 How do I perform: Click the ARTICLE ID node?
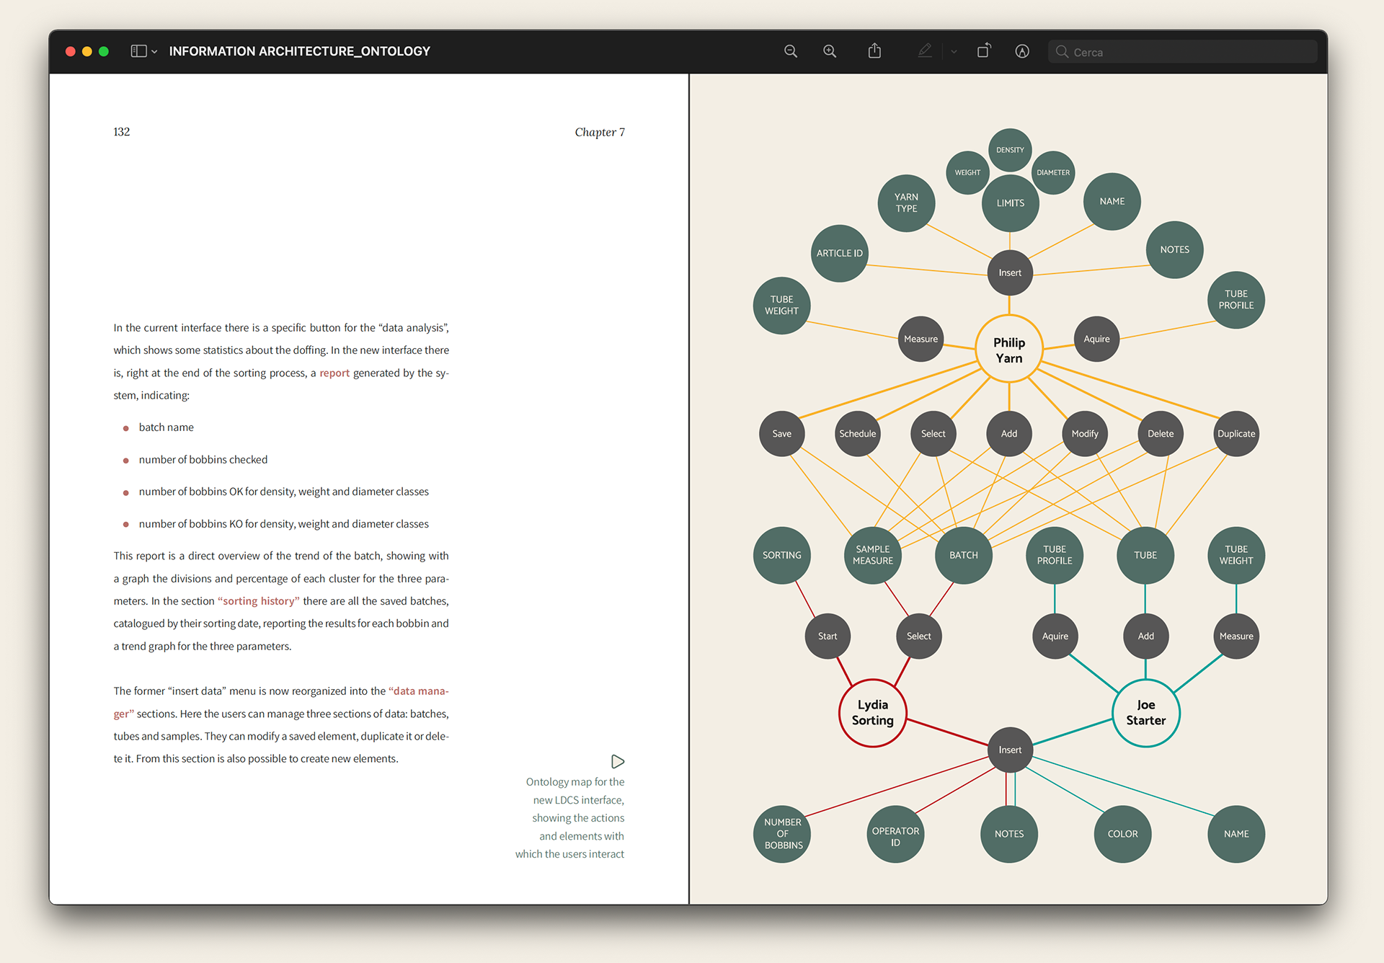(839, 253)
